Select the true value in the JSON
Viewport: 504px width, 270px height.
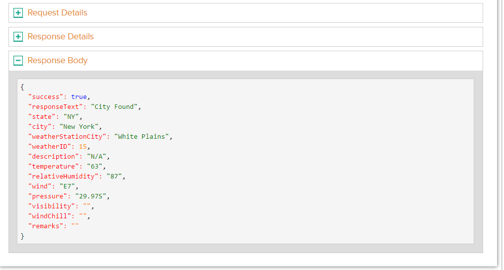click(x=79, y=97)
